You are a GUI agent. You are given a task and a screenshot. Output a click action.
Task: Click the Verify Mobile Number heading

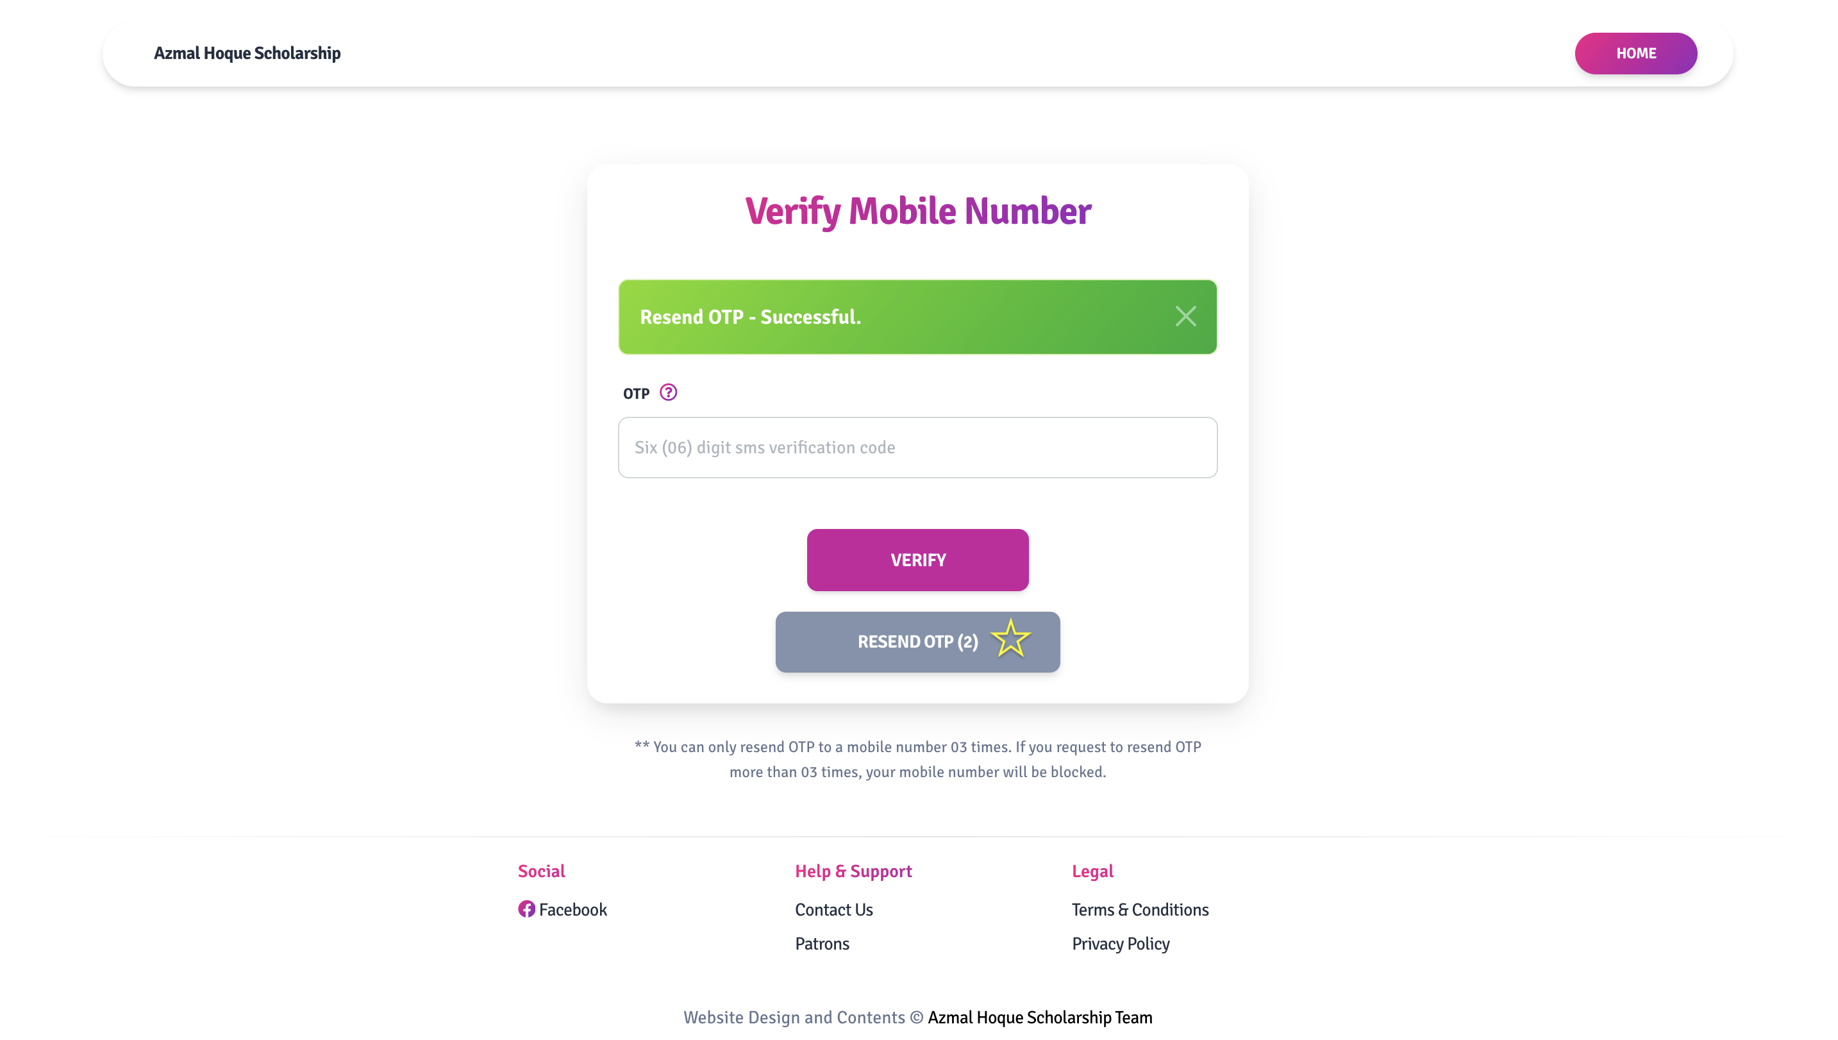pyautogui.click(x=917, y=212)
